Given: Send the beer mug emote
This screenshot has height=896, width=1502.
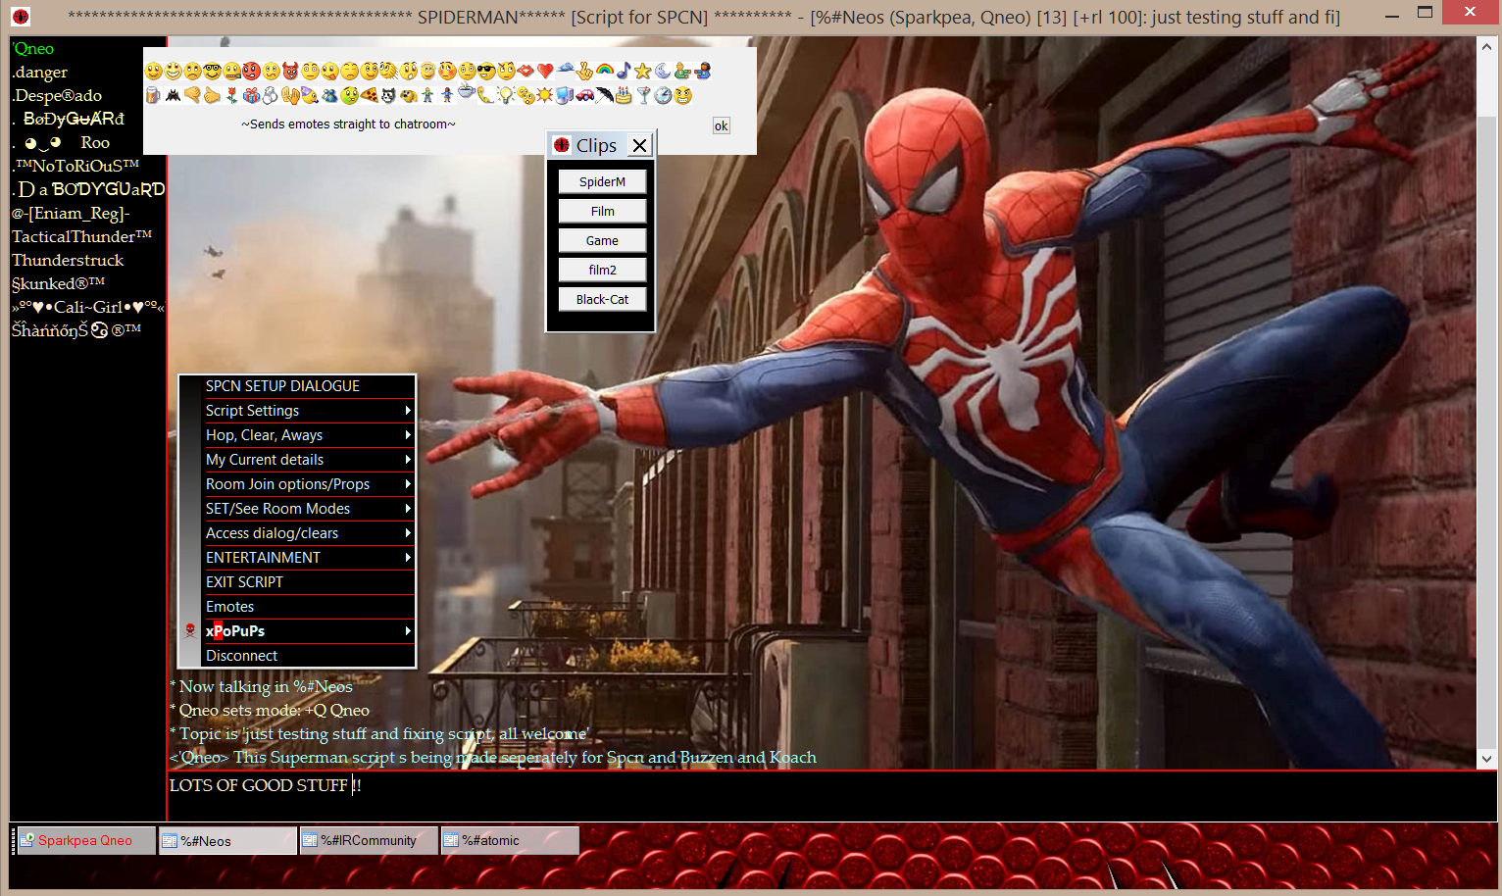Looking at the screenshot, I should coord(153,95).
